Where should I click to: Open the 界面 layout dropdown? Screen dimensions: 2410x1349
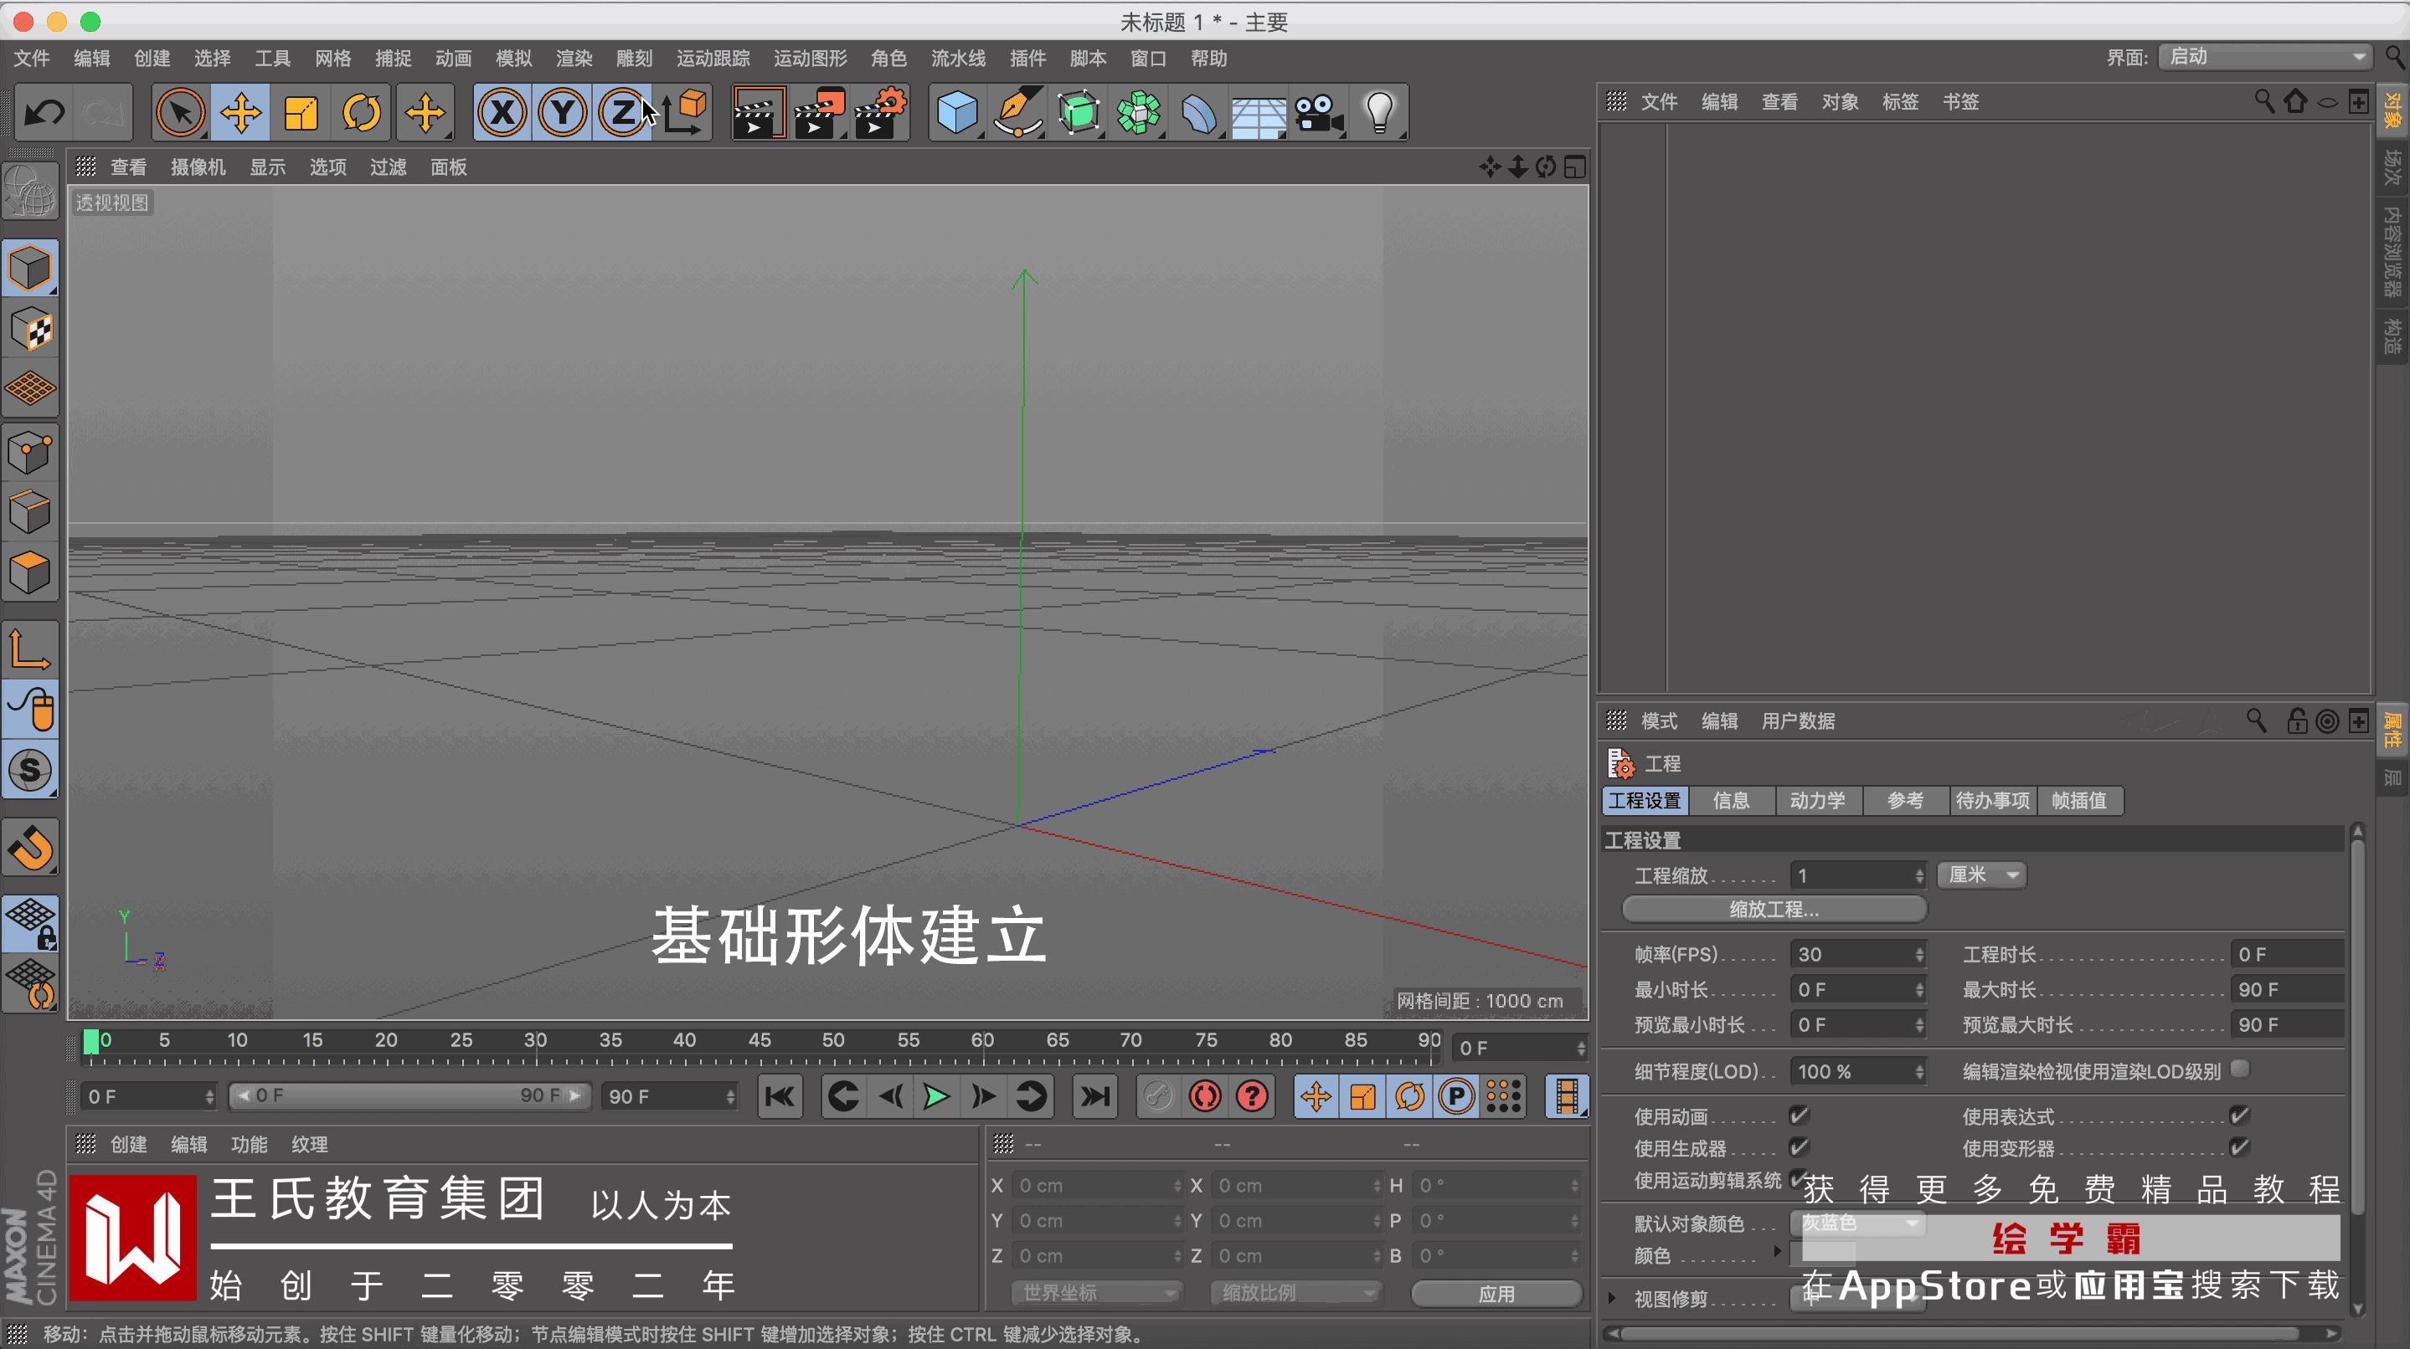pos(2264,57)
